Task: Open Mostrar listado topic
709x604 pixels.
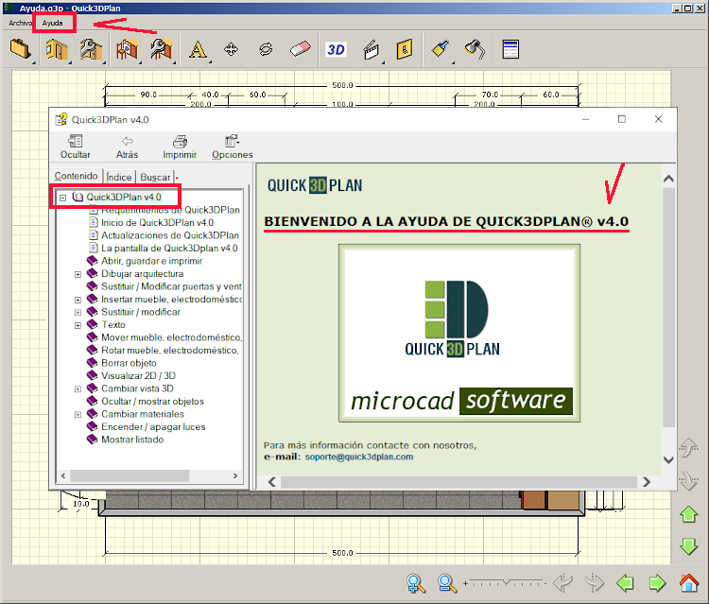Action: [x=132, y=440]
